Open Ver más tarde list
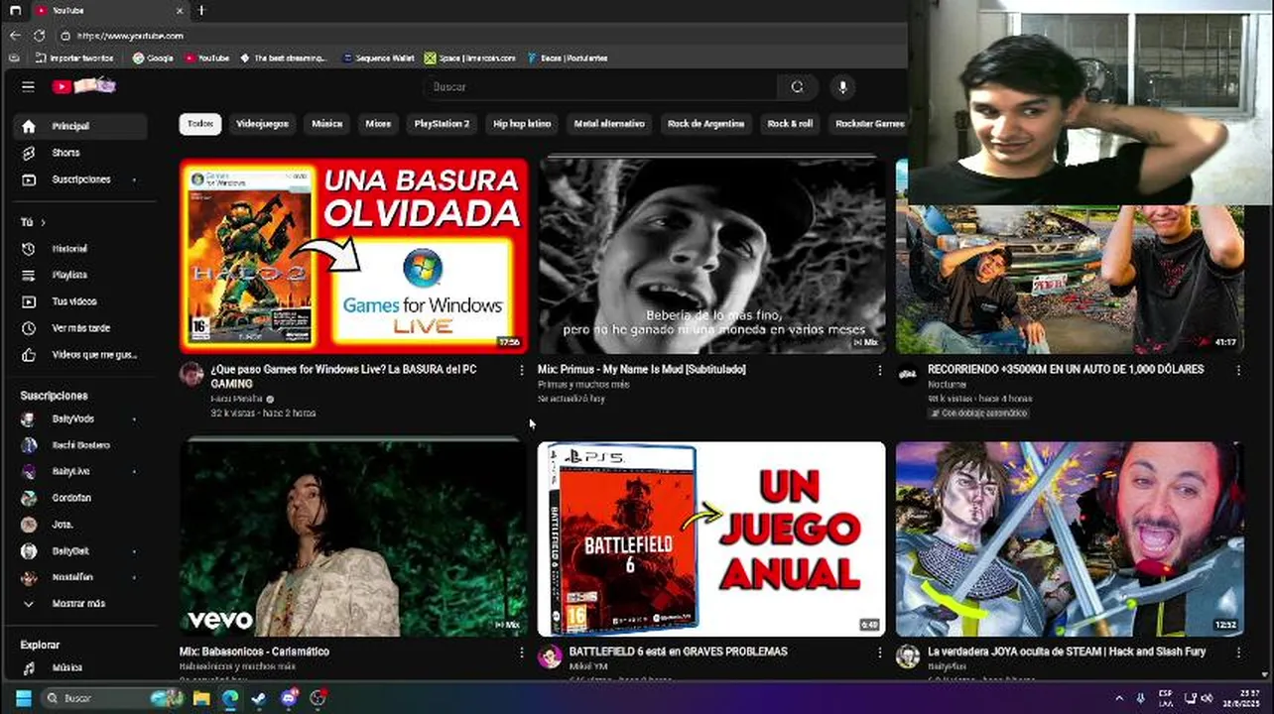The height and width of the screenshot is (714, 1274). click(79, 328)
